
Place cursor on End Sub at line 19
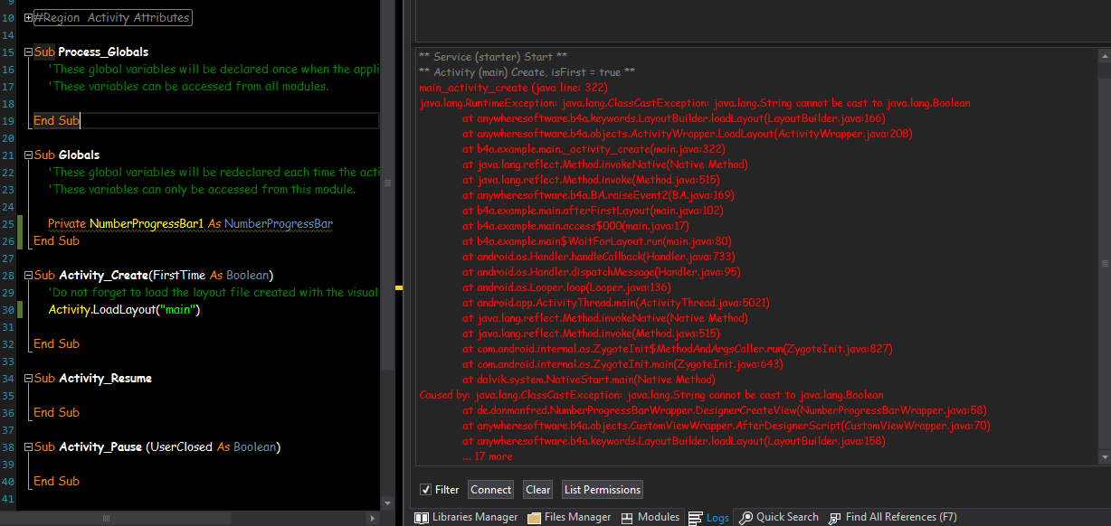pyautogui.click(x=56, y=120)
